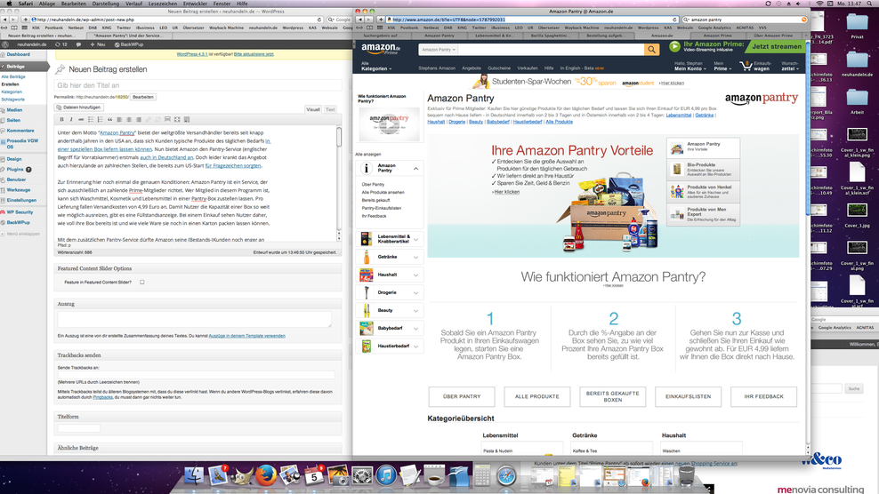Screen dimensions: 879x494
Task: Open the Trash in the Dock
Action: 686,475
